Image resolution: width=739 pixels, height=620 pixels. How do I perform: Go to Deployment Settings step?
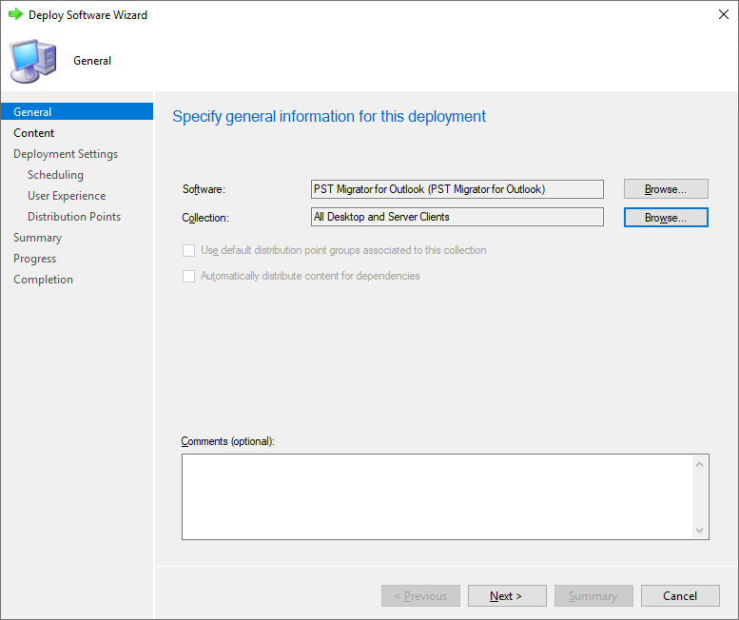(66, 154)
